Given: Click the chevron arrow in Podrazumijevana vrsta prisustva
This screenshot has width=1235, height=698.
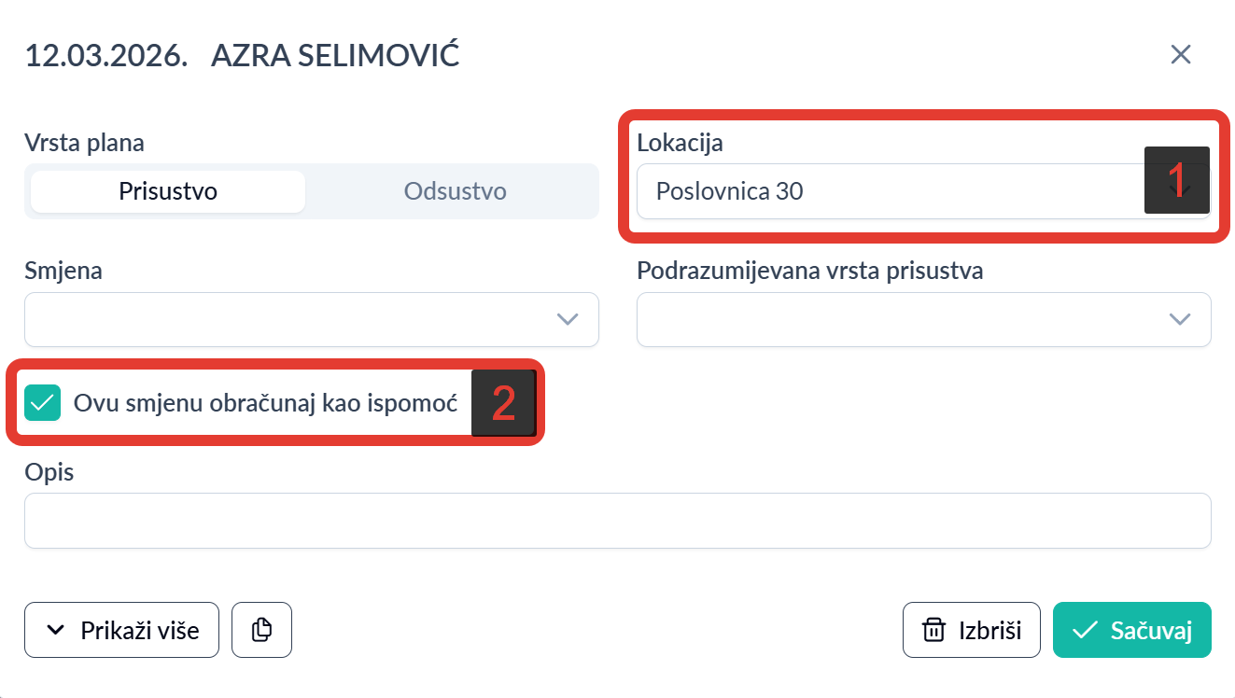Looking at the screenshot, I should click(1180, 319).
